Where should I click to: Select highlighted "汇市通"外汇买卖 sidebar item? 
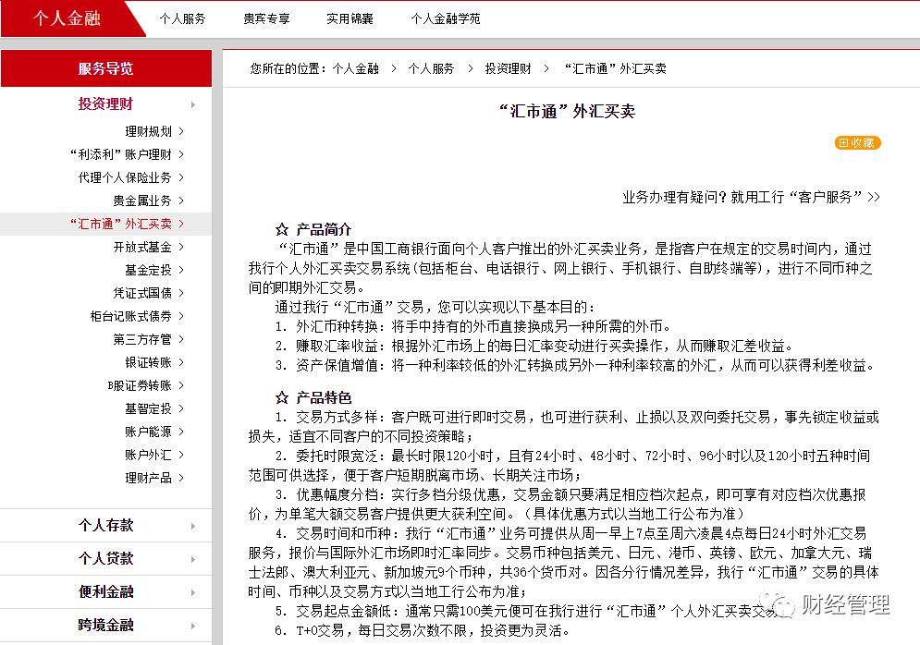(121, 224)
